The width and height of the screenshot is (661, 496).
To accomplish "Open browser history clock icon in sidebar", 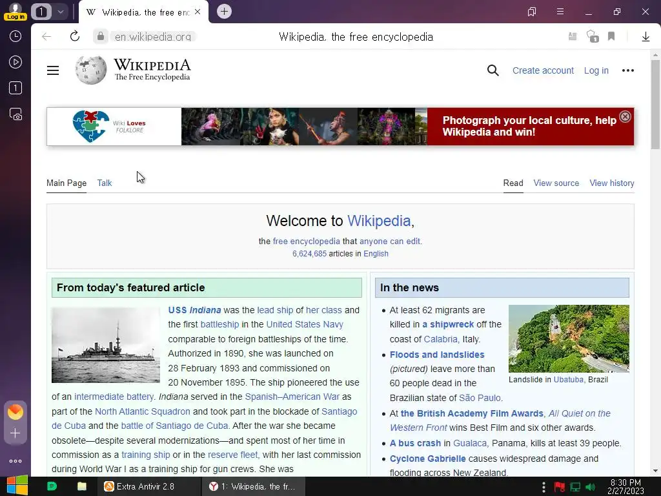I will (15, 36).
